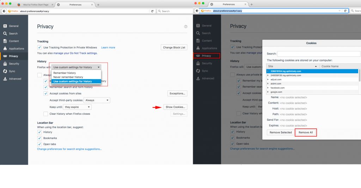Open the Firefox will history dropdown

pyautogui.click(x=76, y=67)
